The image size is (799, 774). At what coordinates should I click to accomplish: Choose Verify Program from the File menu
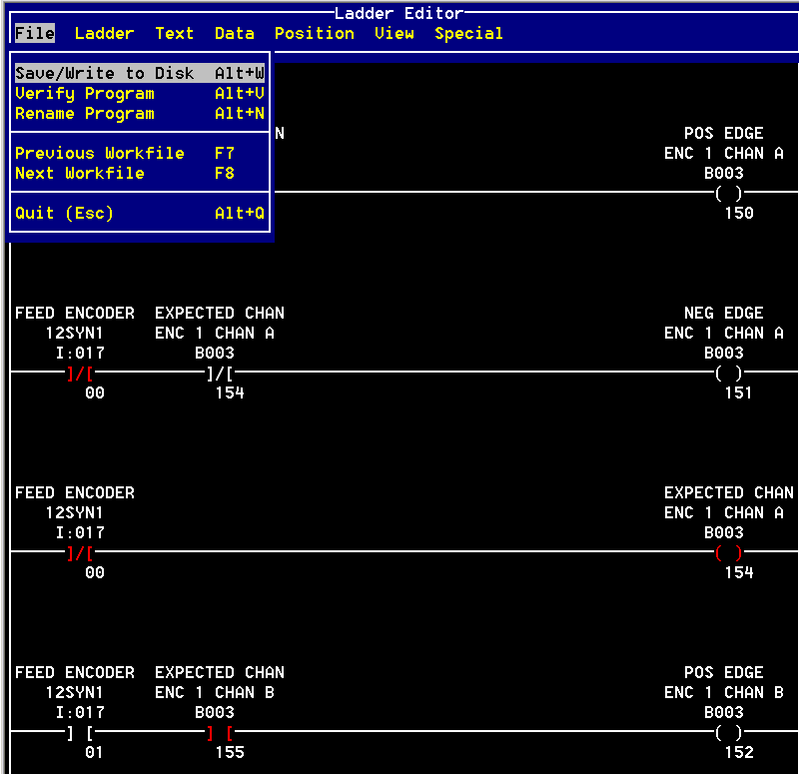pos(120,93)
